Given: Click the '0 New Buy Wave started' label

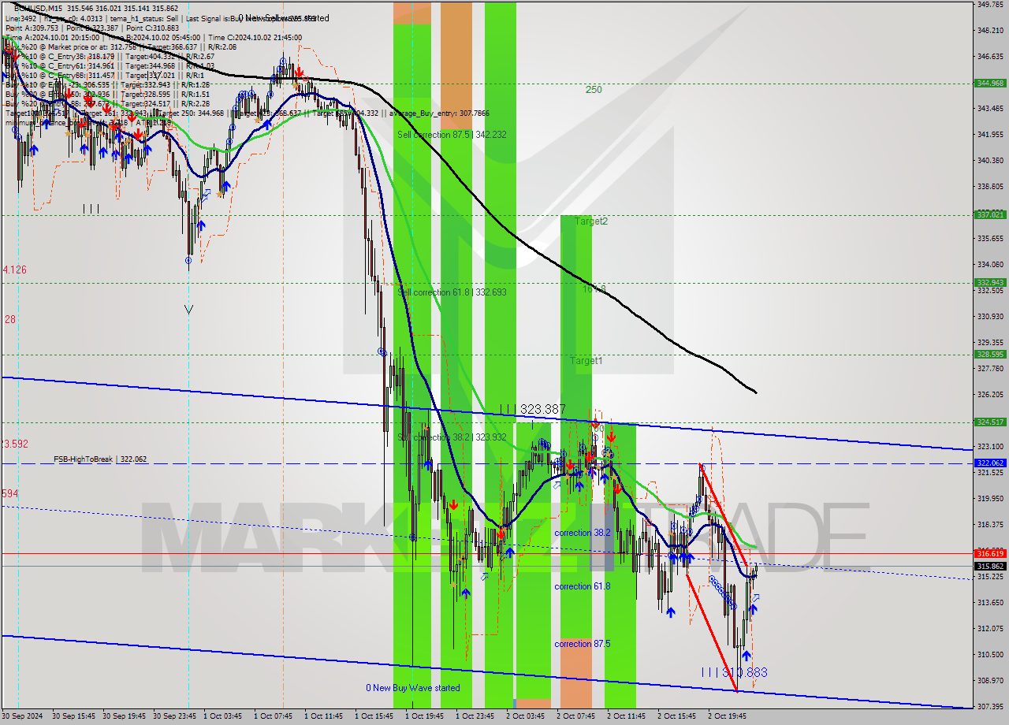Looking at the screenshot, I should 412,688.
